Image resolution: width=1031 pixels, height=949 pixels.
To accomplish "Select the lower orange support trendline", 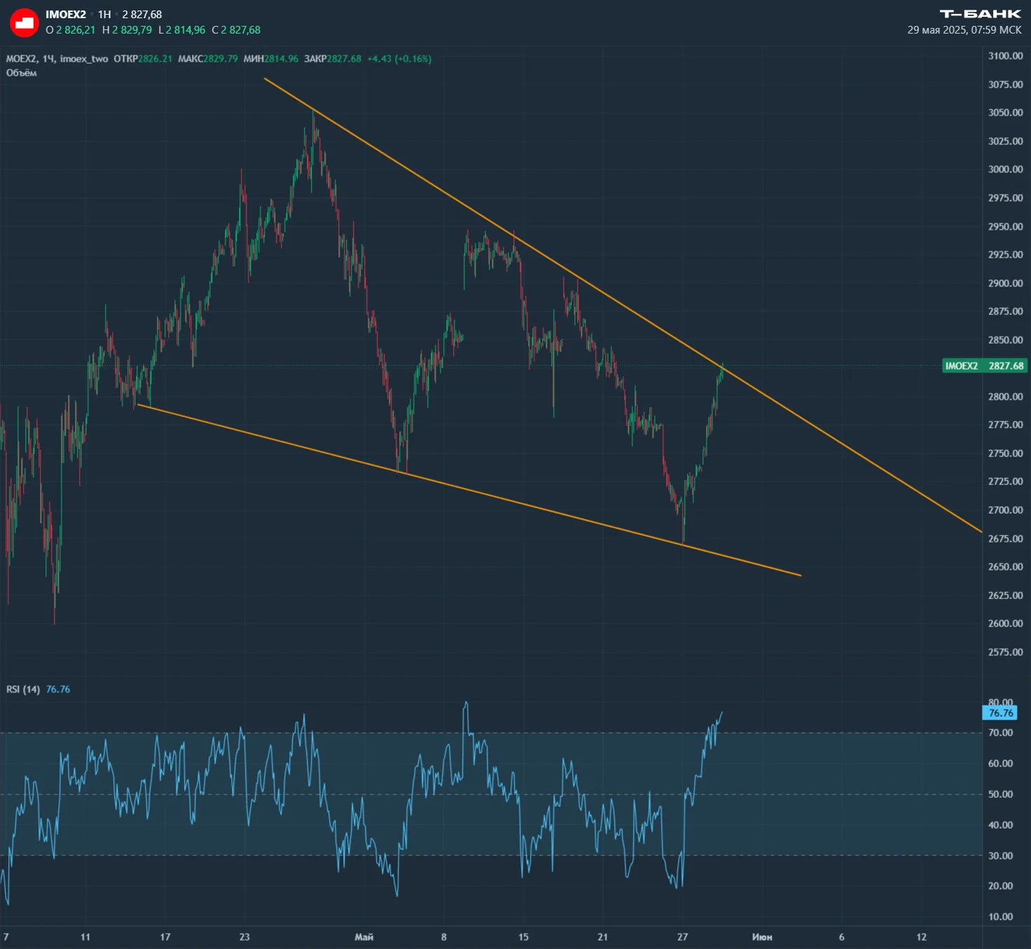I will click(x=469, y=491).
